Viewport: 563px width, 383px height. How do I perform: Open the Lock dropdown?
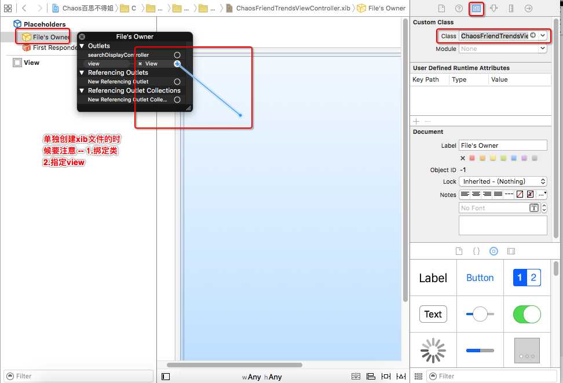click(x=503, y=181)
